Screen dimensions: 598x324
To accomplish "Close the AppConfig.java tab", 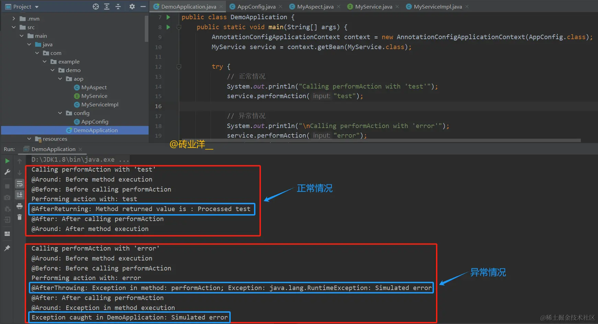I will pos(281,7).
